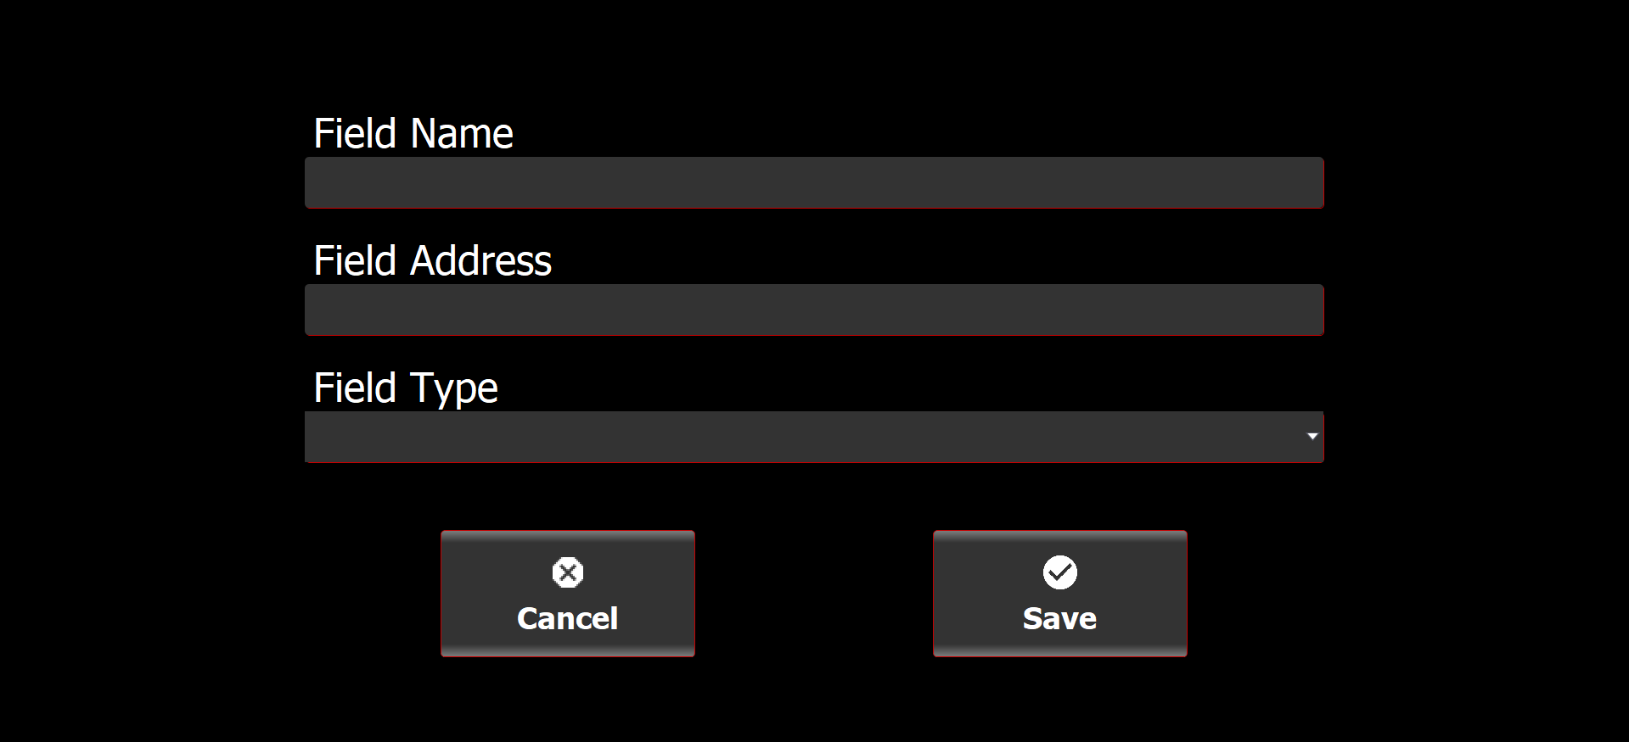Click the "Field Type" label text
Screen dimensions: 1629x742
pyautogui.click(x=405, y=388)
